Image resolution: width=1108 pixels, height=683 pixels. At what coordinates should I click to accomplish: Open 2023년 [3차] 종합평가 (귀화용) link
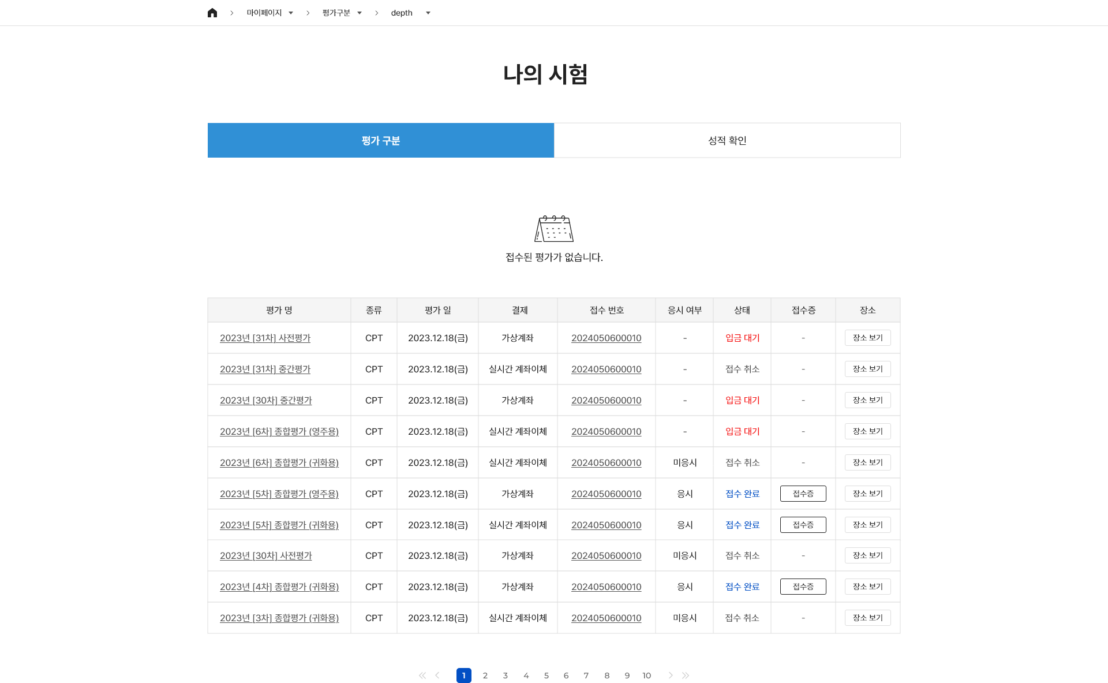tap(279, 618)
